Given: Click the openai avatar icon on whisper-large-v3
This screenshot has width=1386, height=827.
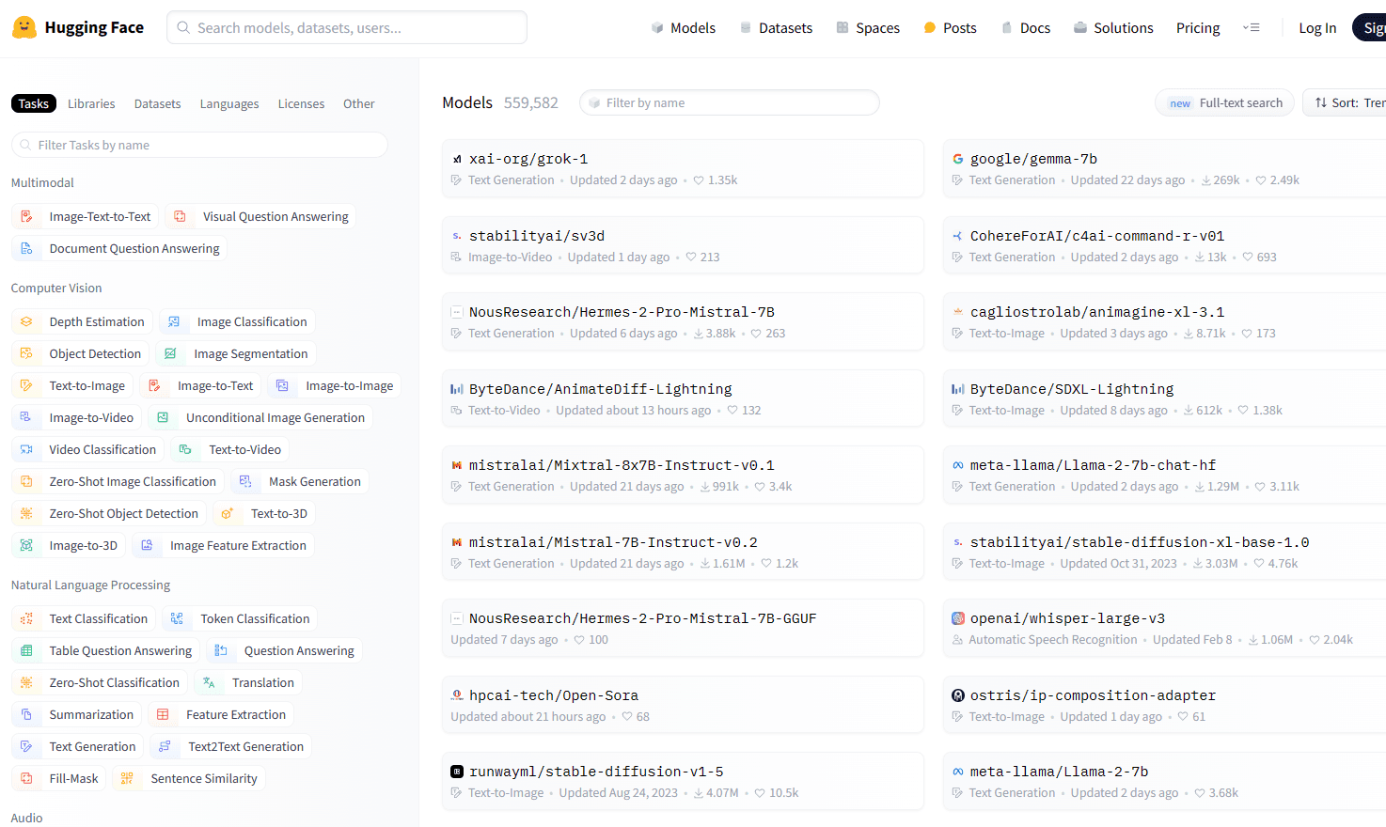Looking at the screenshot, I should [x=958, y=618].
